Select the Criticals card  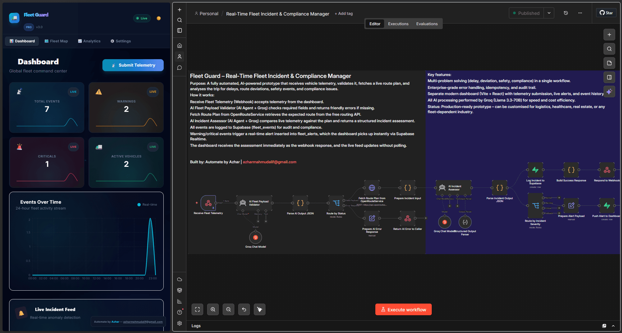[x=47, y=162]
